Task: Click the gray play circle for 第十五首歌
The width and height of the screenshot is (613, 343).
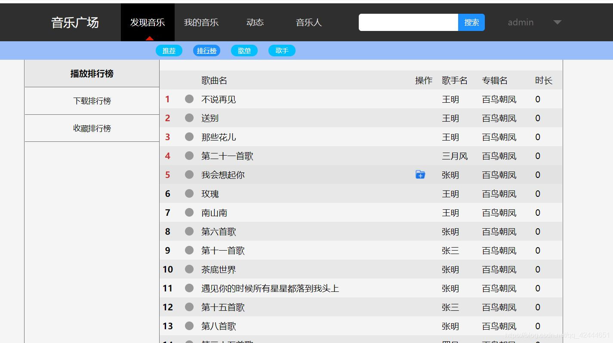Action: tap(189, 307)
